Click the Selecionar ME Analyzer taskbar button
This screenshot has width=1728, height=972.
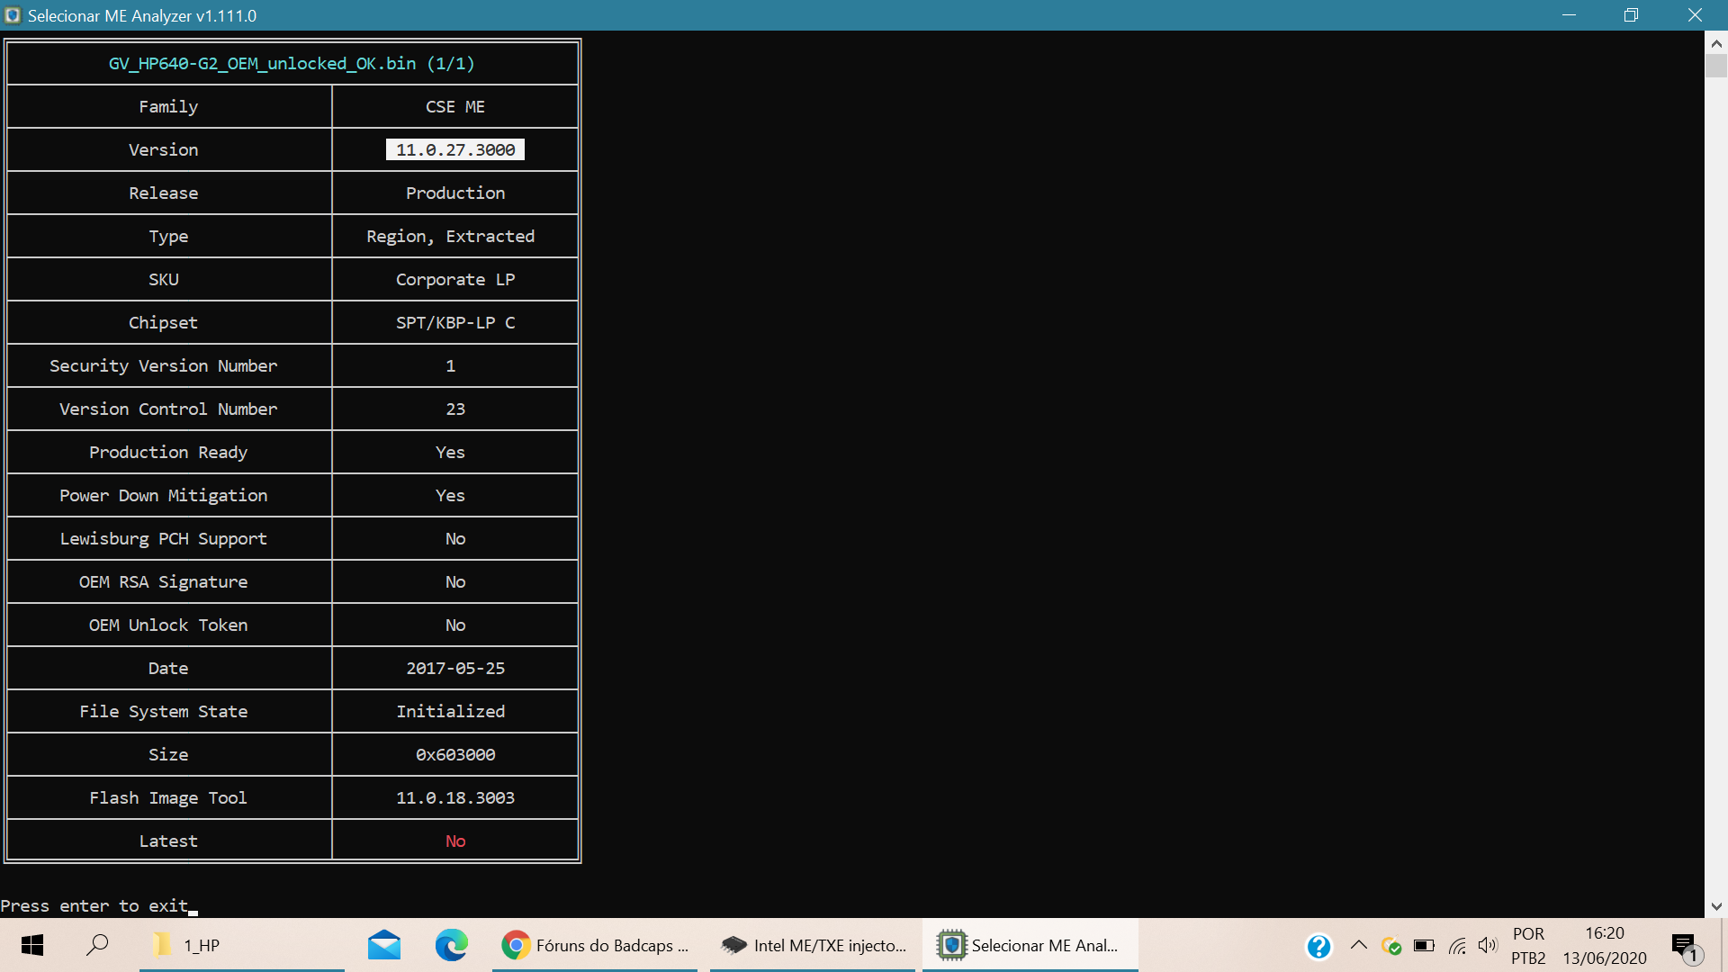pos(1030,945)
